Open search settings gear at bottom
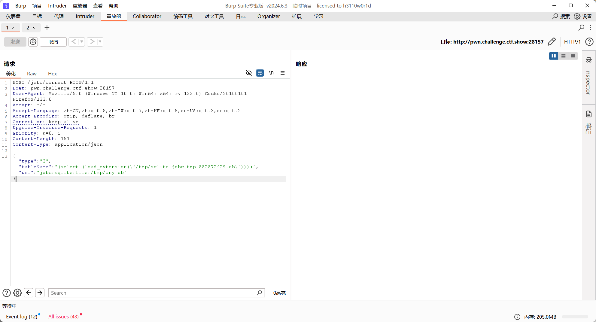596x322 pixels. tap(17, 293)
